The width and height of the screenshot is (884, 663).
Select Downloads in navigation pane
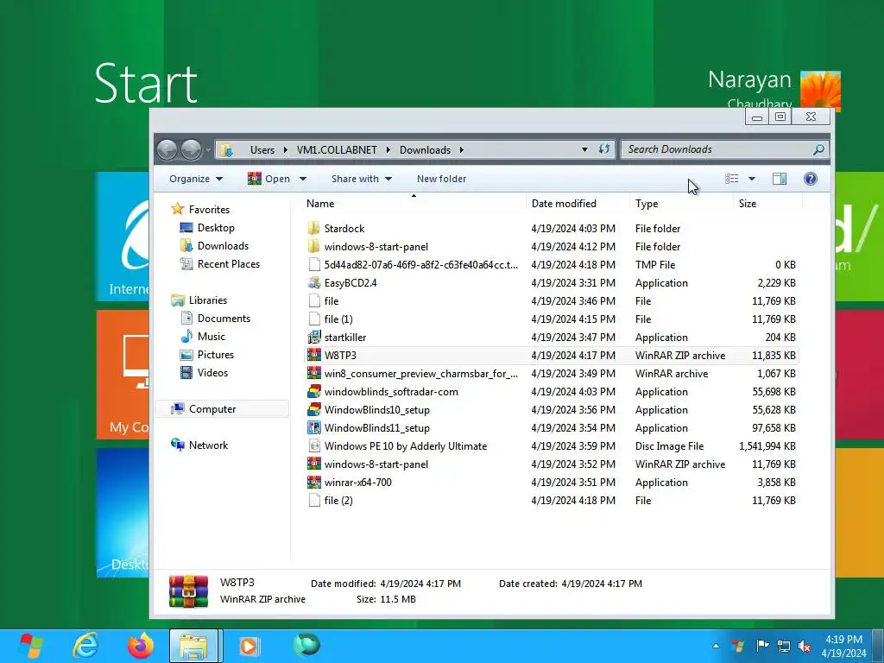(x=223, y=246)
